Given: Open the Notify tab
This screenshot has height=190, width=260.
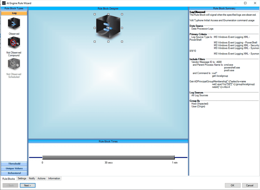Looking at the screenshot, I should pyautogui.click(x=31, y=178).
